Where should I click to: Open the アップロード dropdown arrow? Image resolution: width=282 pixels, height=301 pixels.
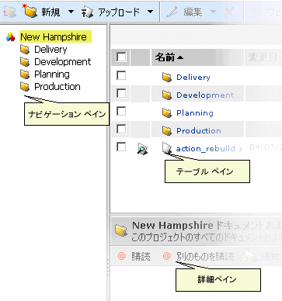150,12
